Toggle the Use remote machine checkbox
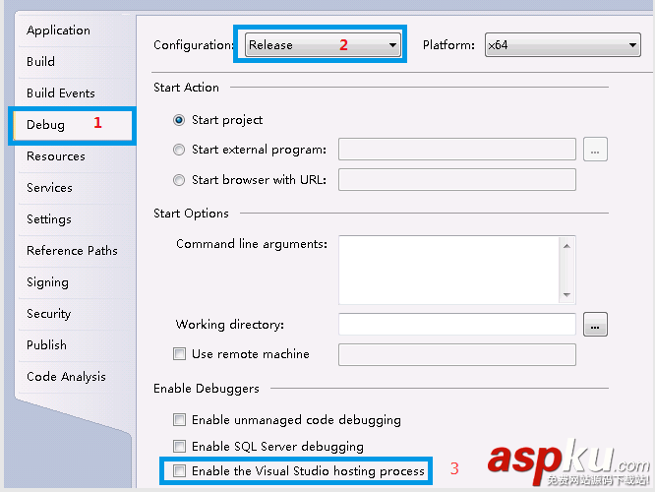The image size is (655, 492). click(180, 354)
